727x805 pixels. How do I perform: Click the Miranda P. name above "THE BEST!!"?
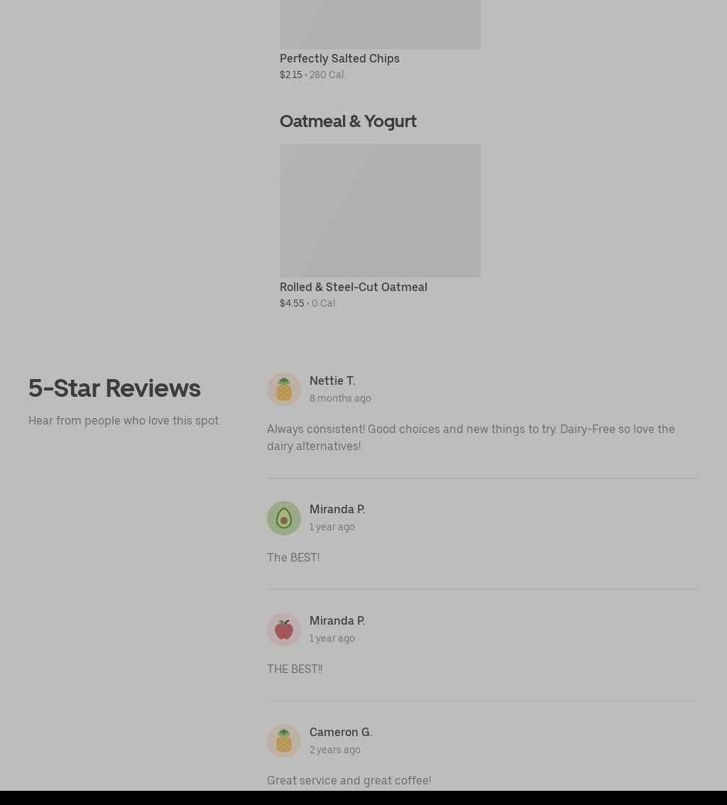[337, 620]
